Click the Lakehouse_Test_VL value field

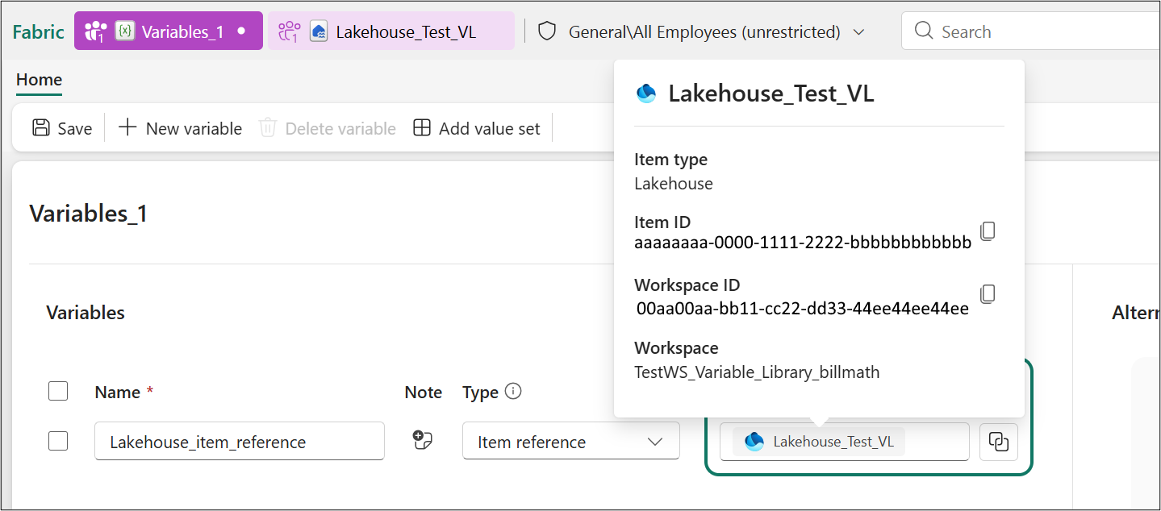[844, 442]
